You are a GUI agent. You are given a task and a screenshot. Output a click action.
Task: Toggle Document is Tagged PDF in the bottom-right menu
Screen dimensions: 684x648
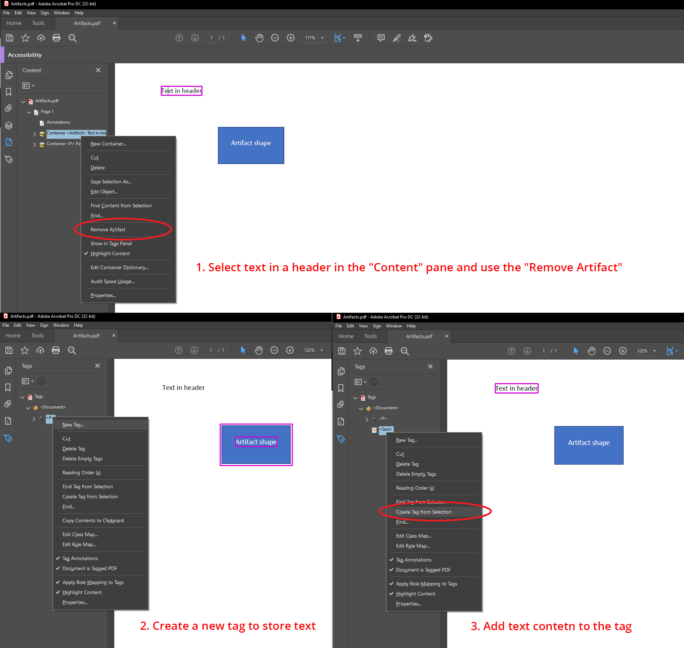point(423,570)
